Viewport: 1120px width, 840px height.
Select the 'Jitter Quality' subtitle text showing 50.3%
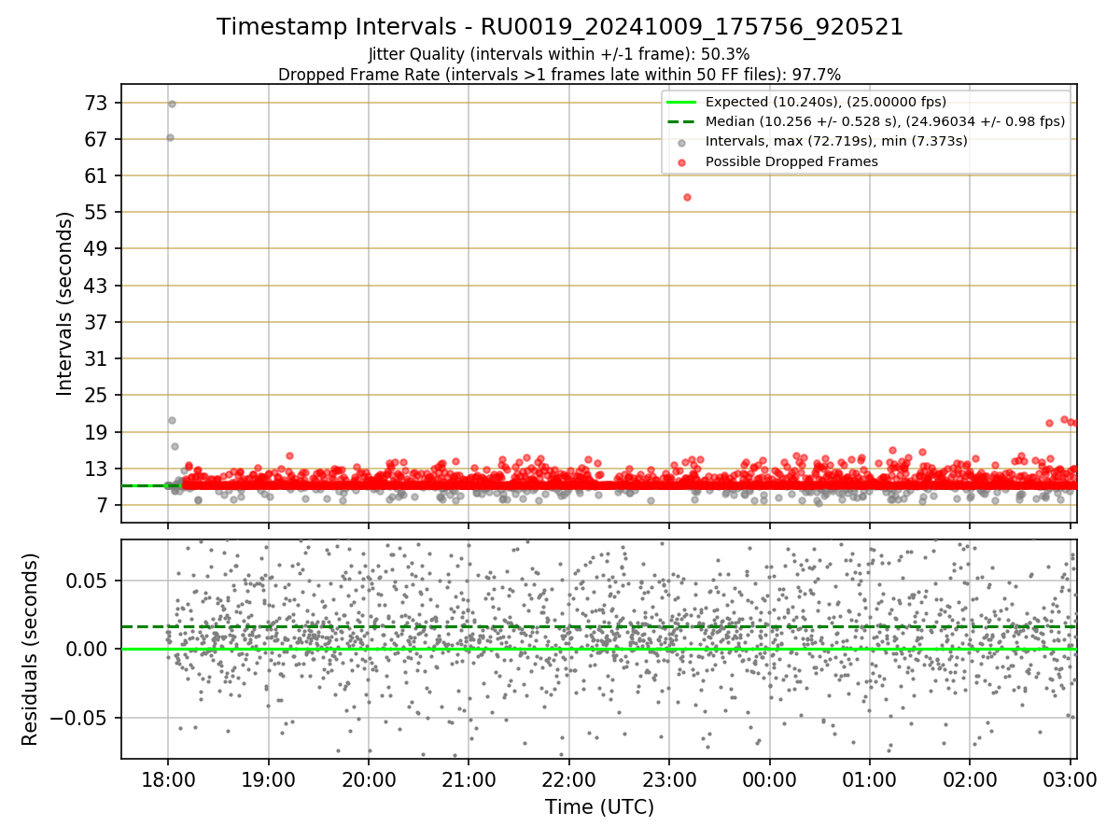pos(559,54)
